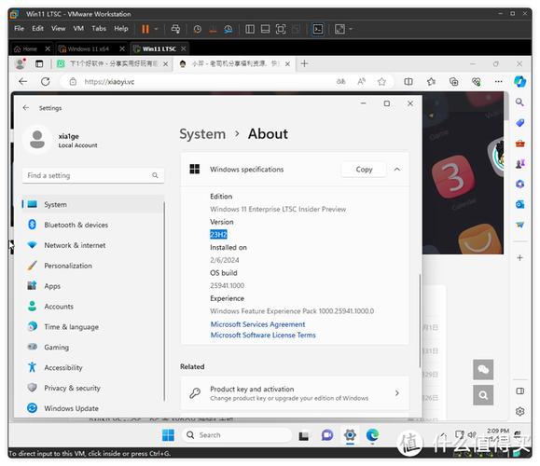Open the Edge sidebar search icon
540x466 pixels.
point(519,102)
